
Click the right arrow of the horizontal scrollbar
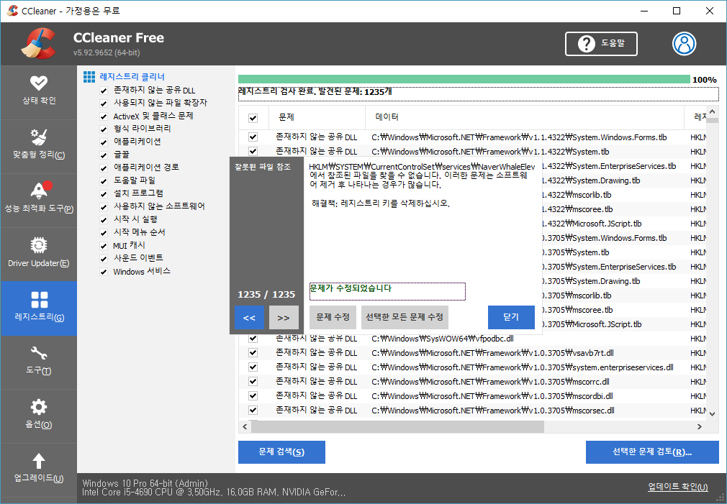click(698, 426)
